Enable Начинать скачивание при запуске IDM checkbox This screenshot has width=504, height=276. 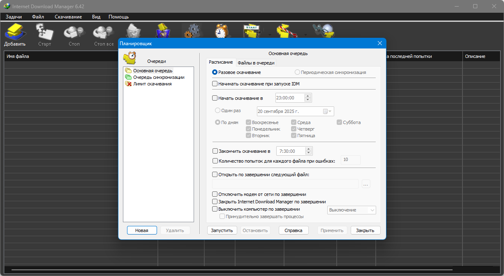(x=215, y=84)
